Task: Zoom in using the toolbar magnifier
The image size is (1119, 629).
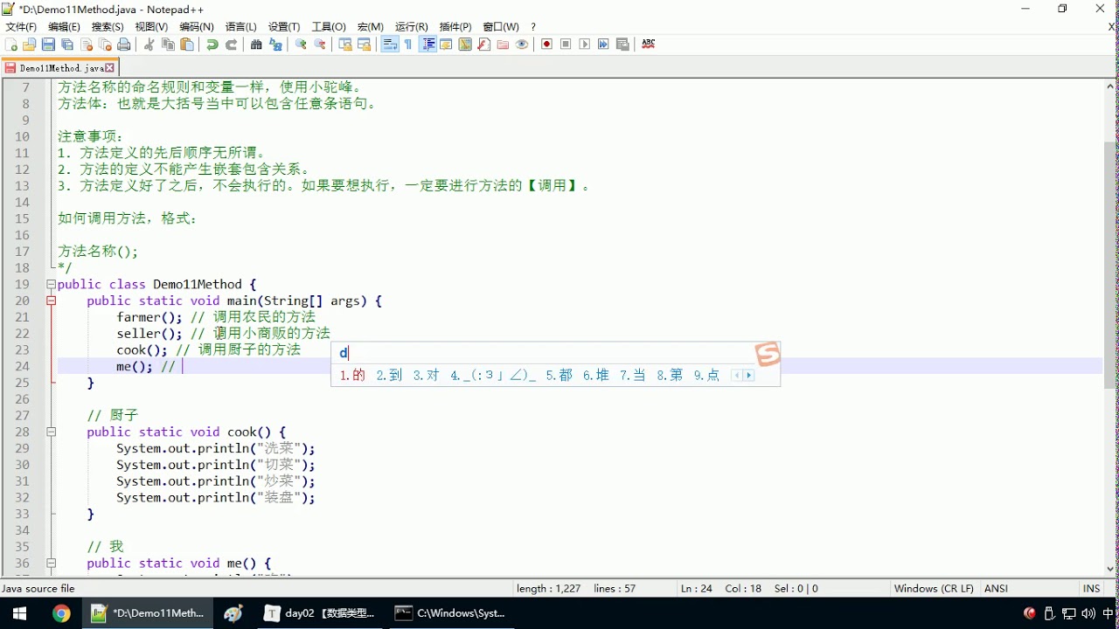Action: click(300, 44)
